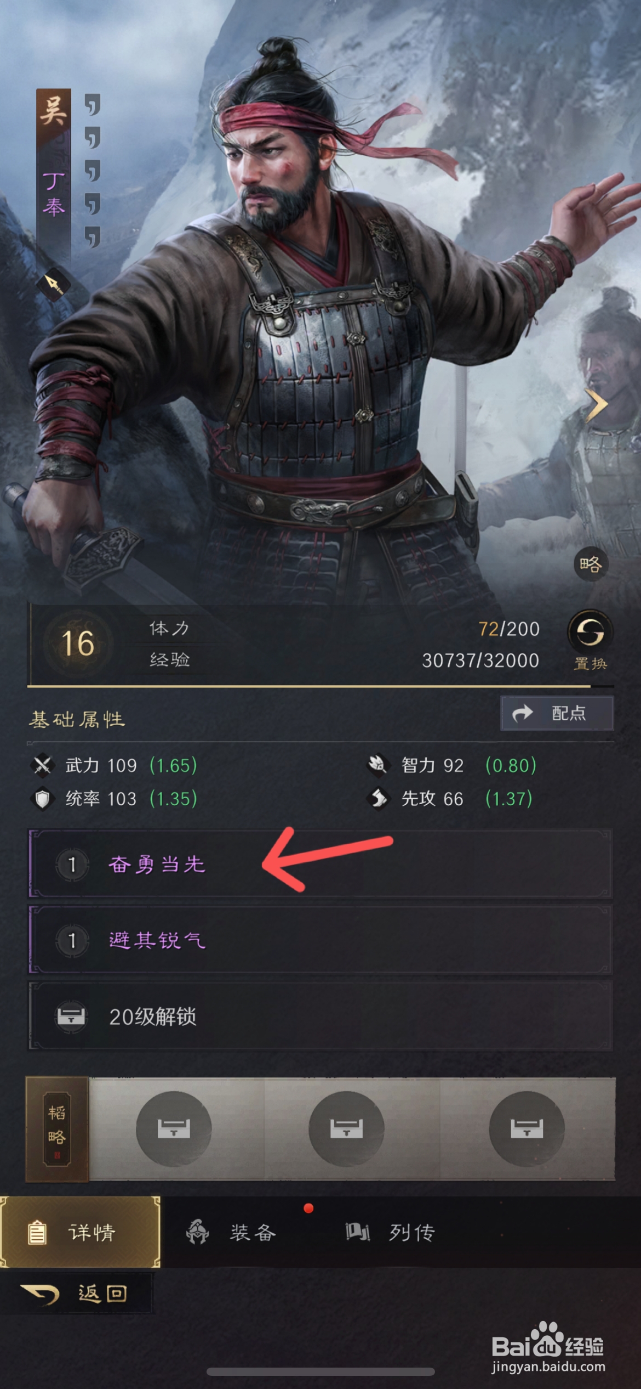Switch to the 列传 tab
Viewport: 641px width, 1389px height.
coord(390,1232)
